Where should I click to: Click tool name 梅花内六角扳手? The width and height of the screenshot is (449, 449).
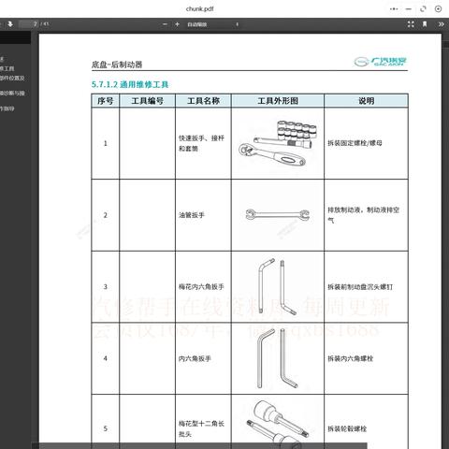(201, 286)
